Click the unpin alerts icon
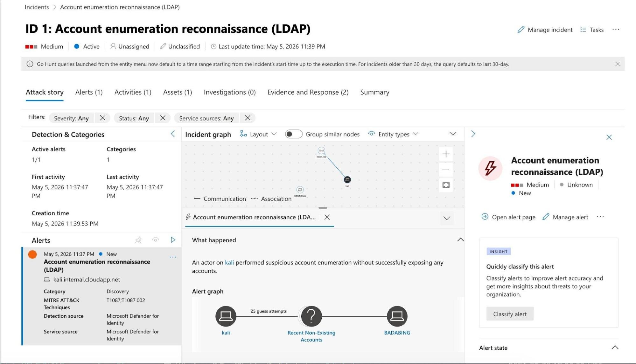Image resolution: width=636 pixels, height=364 pixels. pos(138,240)
